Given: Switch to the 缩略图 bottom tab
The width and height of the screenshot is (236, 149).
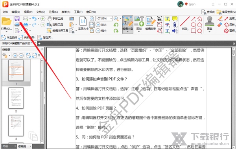Looking at the screenshot, I should click(22, 146).
